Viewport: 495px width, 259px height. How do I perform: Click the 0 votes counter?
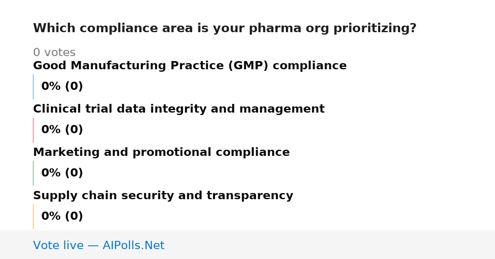54,53
